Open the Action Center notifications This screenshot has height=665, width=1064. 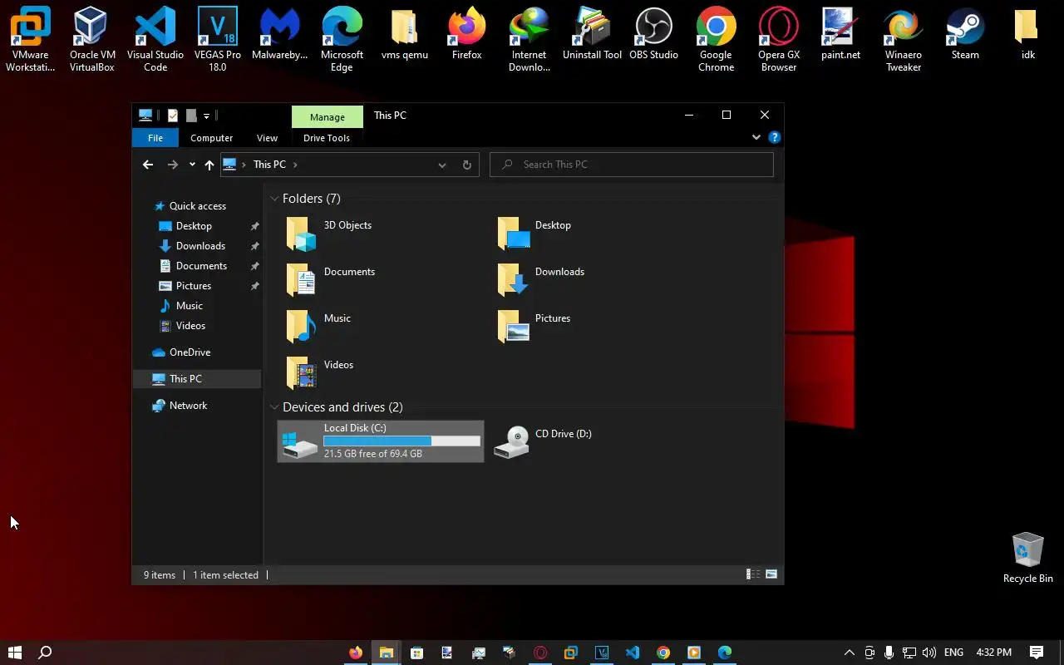(x=1037, y=653)
